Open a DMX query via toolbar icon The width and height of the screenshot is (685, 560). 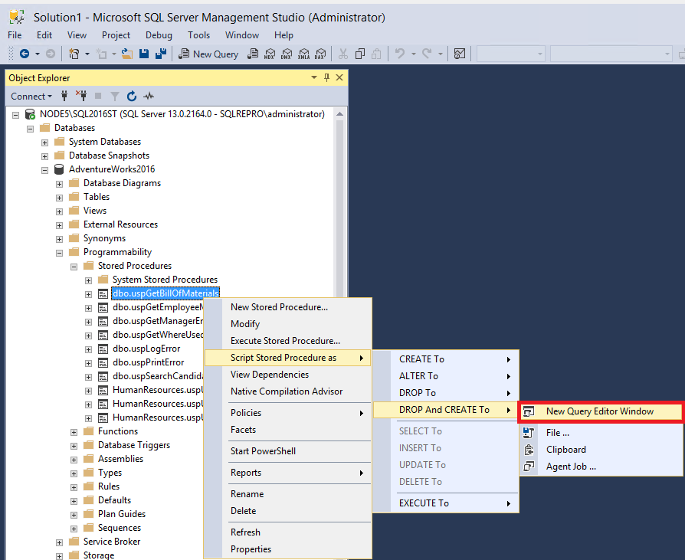(287, 54)
